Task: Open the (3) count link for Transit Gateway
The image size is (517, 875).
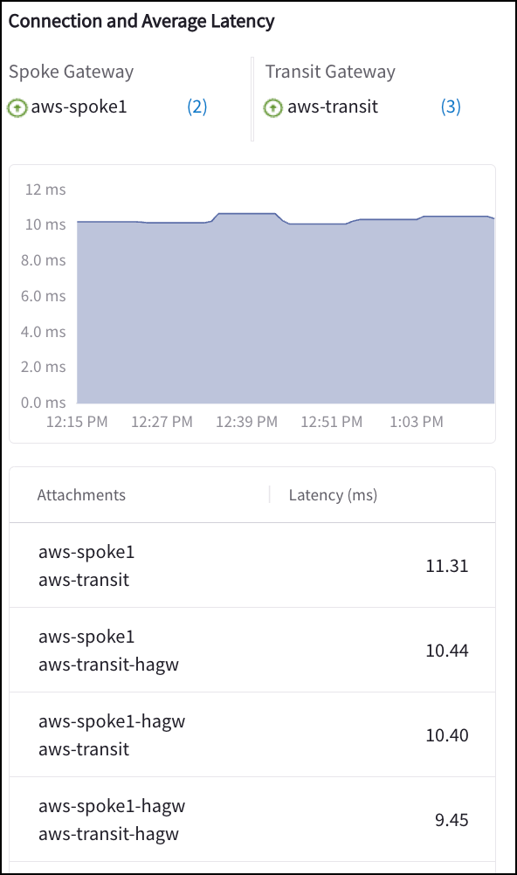Action: (x=452, y=107)
